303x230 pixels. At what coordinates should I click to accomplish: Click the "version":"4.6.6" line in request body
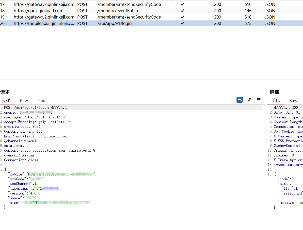pyautogui.click(x=26, y=193)
